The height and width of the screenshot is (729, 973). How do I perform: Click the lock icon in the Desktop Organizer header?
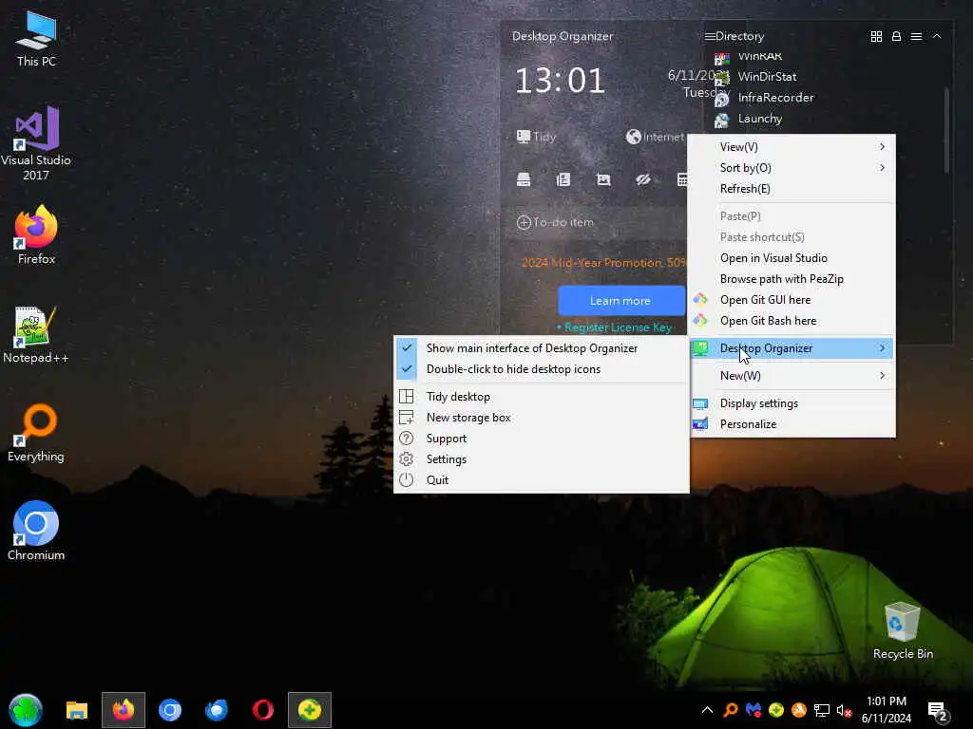click(x=896, y=37)
